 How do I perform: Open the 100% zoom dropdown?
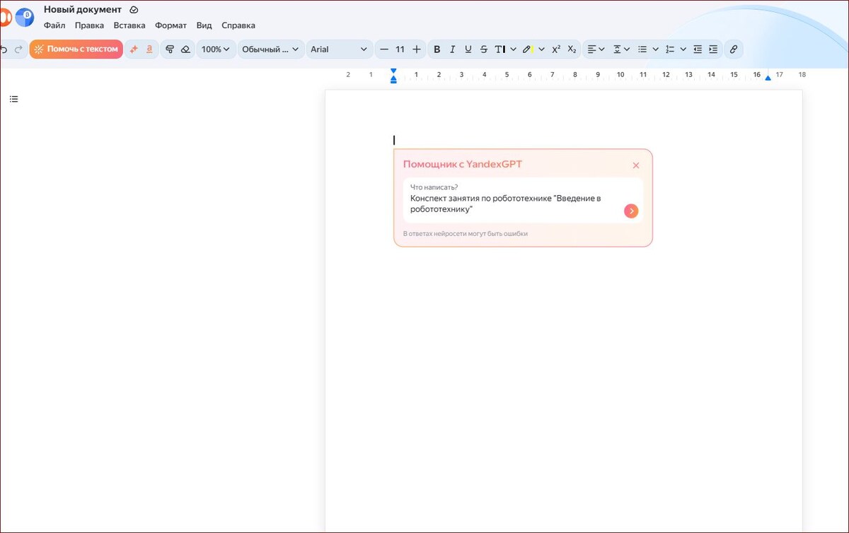(216, 49)
